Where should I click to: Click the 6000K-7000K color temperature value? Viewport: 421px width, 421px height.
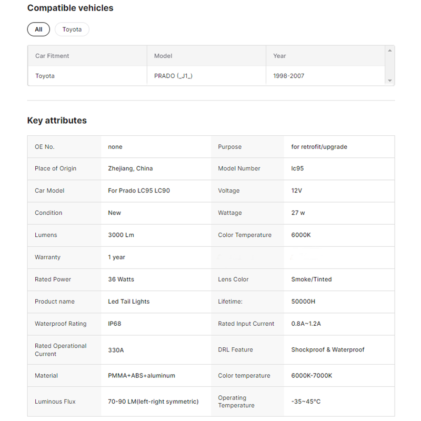coord(312,376)
